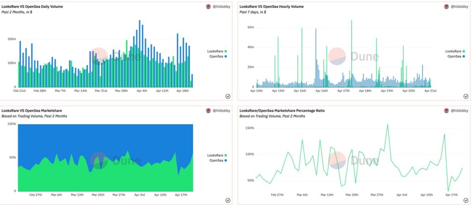The height and width of the screenshot is (205, 473).
Task: Click the highest peak of Percentage Ratio line
Action: pyautogui.click(x=388, y=125)
